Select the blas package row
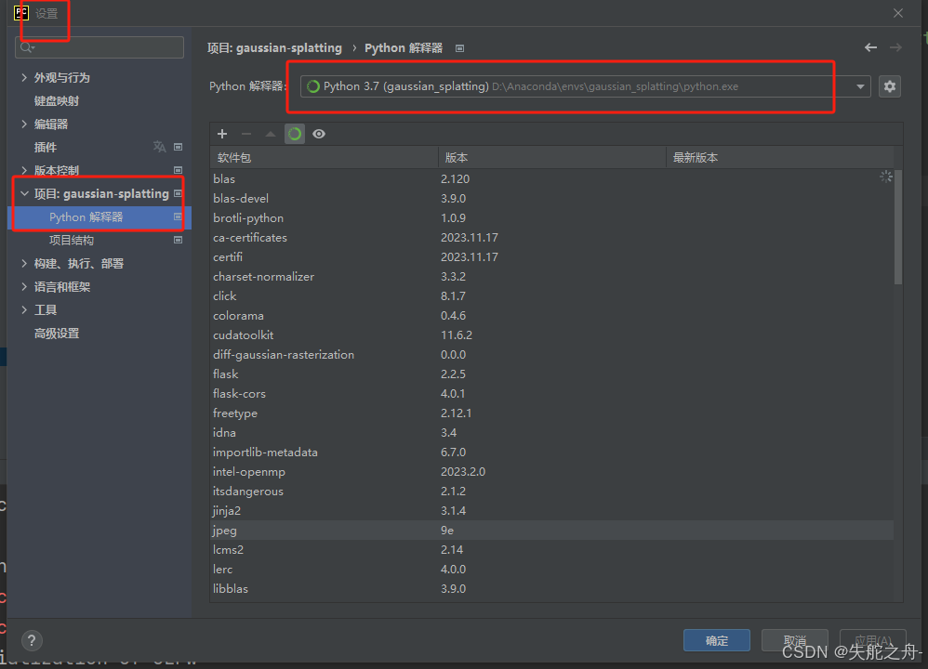Viewport: 928px width, 669px height. click(x=551, y=178)
